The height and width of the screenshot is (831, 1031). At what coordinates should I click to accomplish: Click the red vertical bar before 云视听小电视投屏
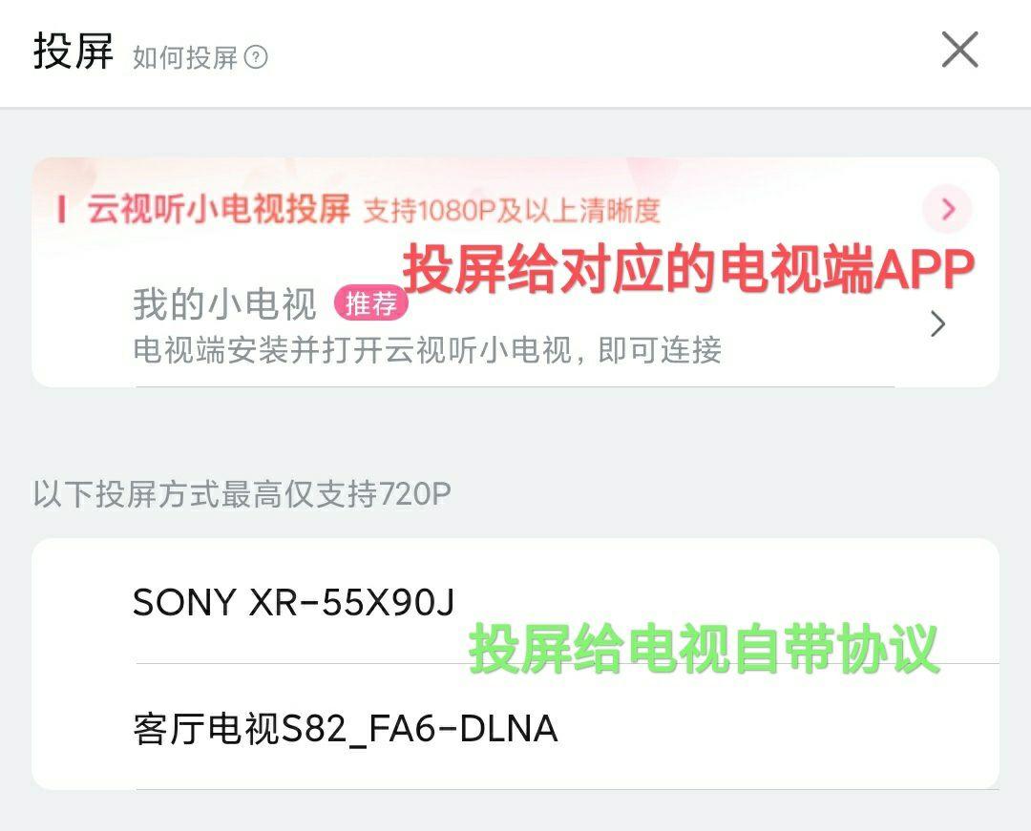click(61, 210)
